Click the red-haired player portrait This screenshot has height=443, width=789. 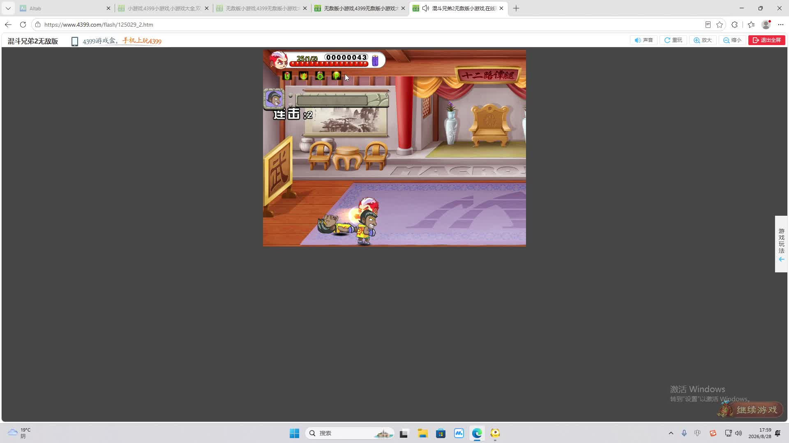278,60
